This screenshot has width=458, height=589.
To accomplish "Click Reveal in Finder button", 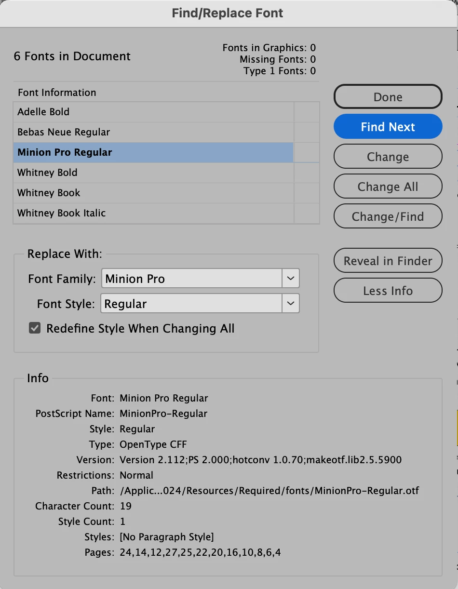I will (388, 261).
